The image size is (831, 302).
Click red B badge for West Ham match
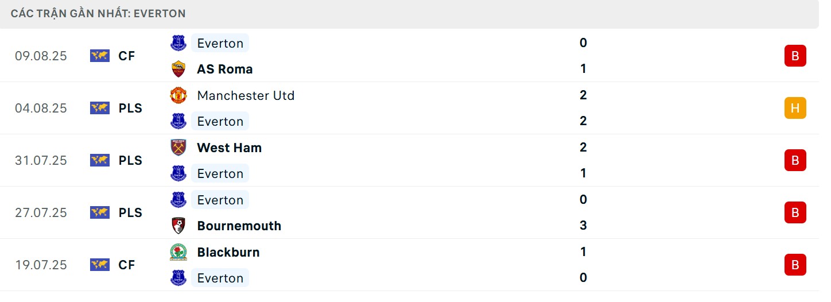(795, 160)
